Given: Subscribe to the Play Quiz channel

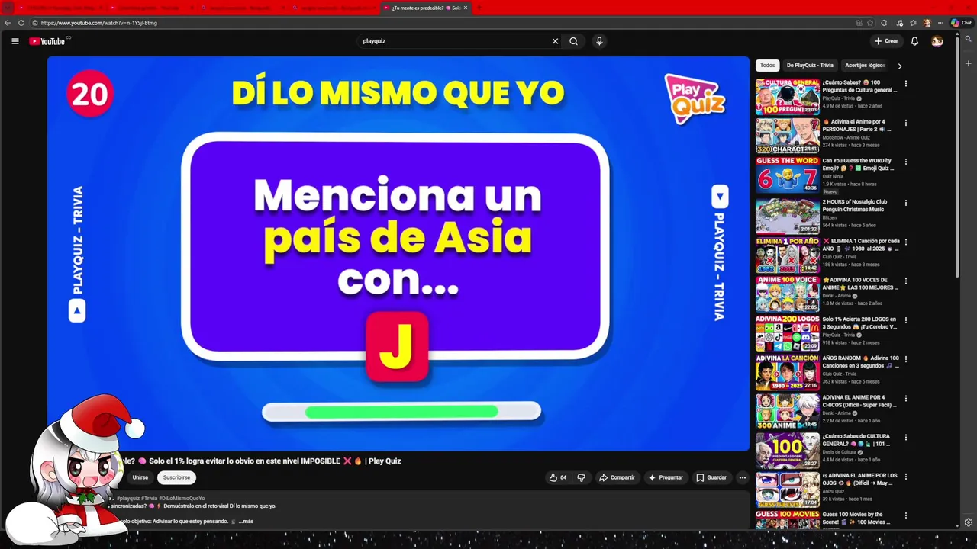Looking at the screenshot, I should tap(176, 477).
